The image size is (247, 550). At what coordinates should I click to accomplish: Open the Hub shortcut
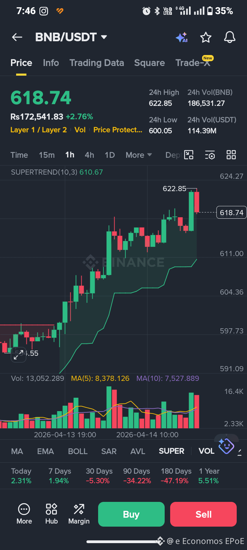[x=51, y=514]
